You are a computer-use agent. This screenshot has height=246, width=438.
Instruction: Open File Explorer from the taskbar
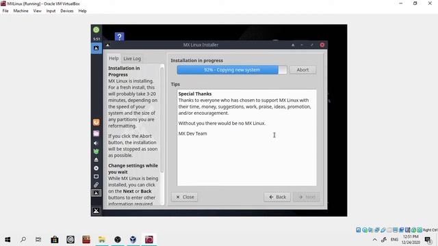tap(102, 240)
